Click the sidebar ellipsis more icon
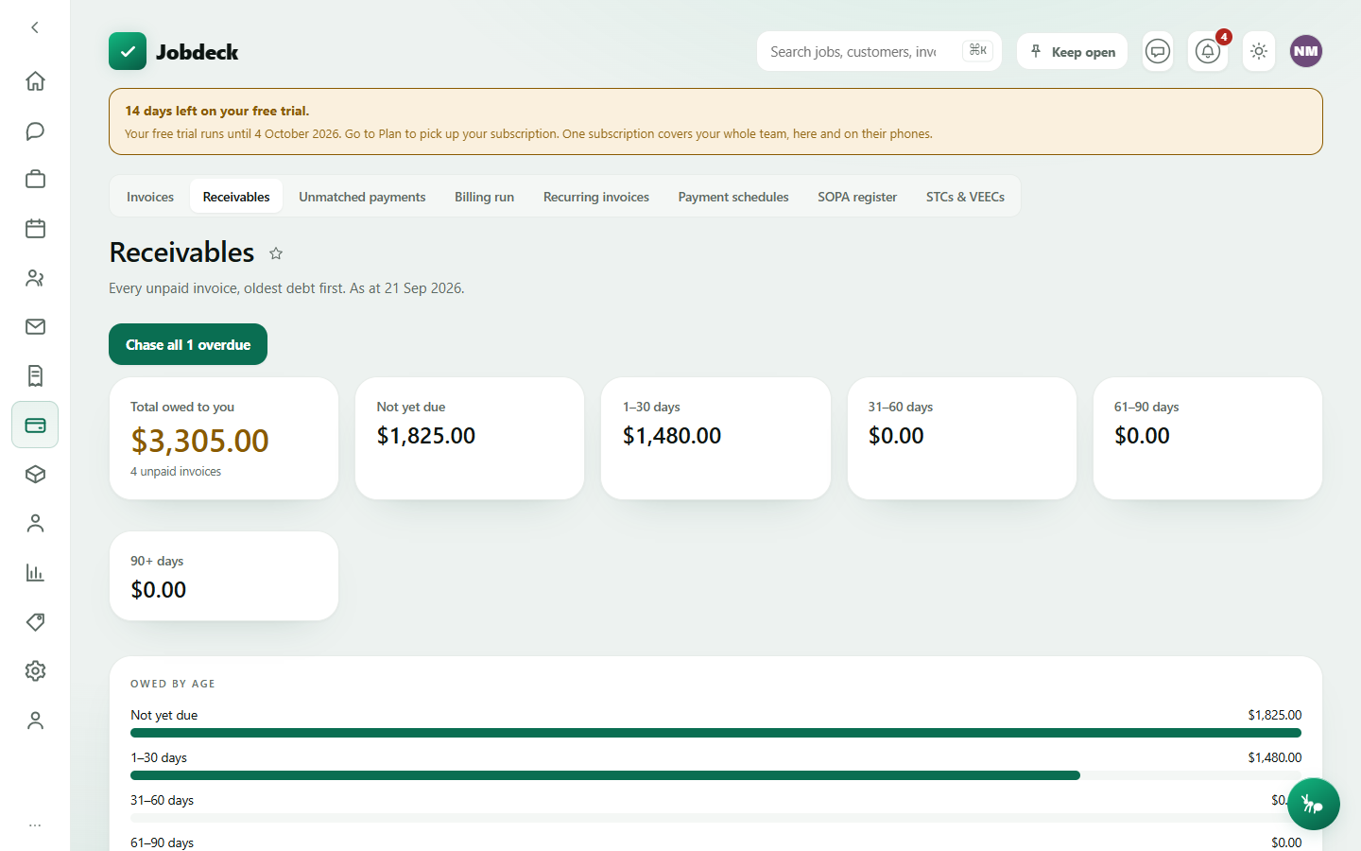1361x851 pixels. click(35, 825)
